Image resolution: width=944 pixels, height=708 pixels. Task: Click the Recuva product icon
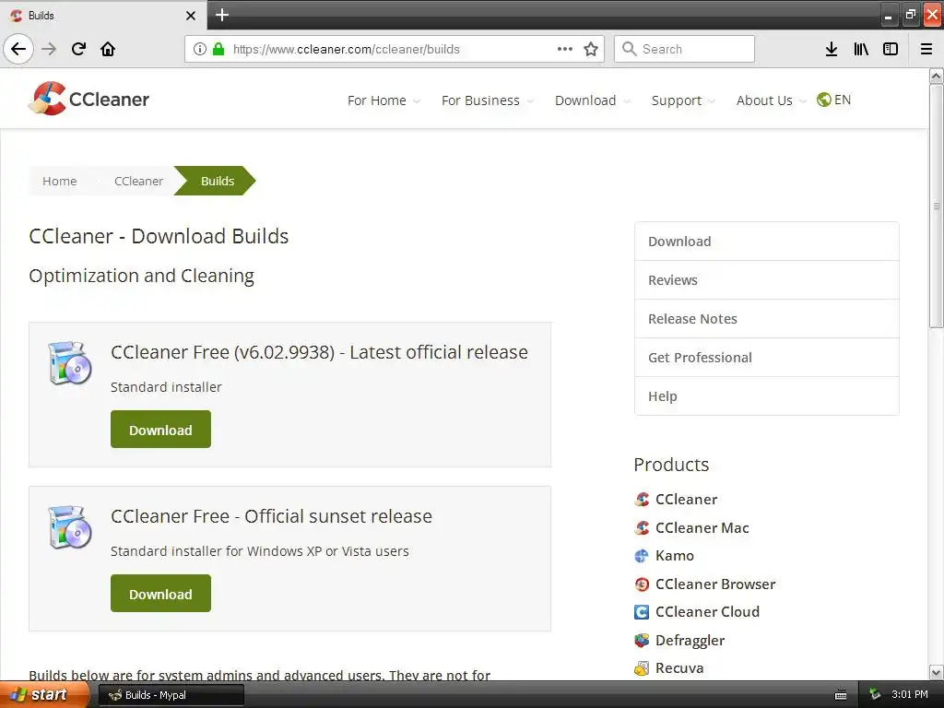pyautogui.click(x=642, y=668)
